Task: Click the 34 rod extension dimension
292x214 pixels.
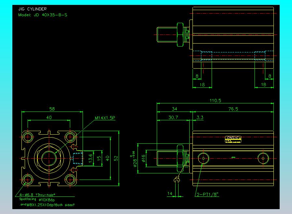Action: coord(175,109)
